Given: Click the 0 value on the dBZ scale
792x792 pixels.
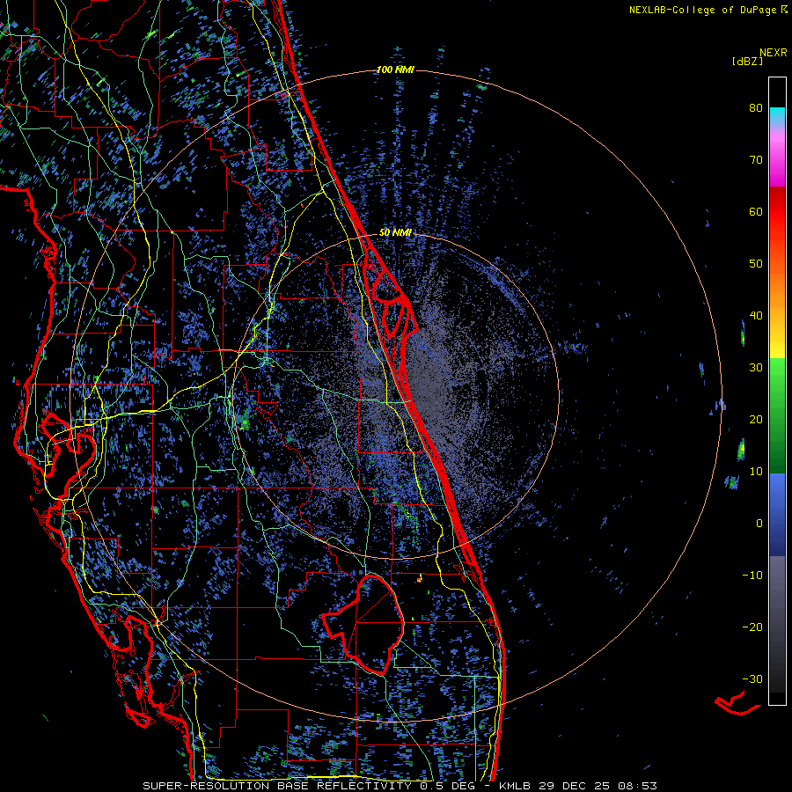Looking at the screenshot, I should pyautogui.click(x=759, y=524).
